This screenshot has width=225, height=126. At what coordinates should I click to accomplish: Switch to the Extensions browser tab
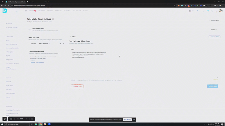[36, 2]
